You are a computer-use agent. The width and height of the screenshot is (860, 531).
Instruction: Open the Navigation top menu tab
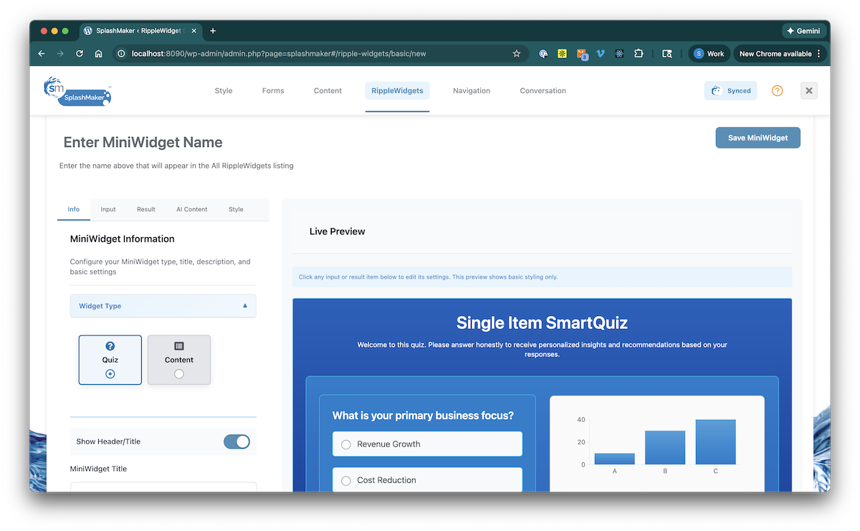pos(471,91)
